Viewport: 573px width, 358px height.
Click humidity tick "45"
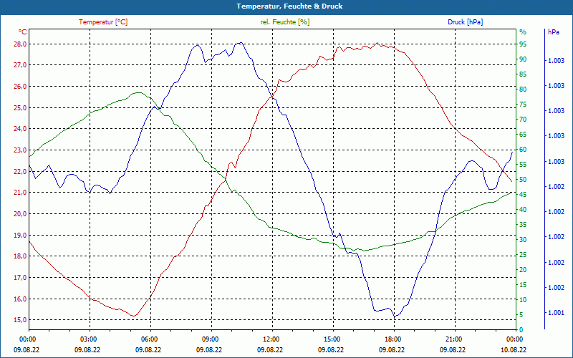[x=523, y=195]
